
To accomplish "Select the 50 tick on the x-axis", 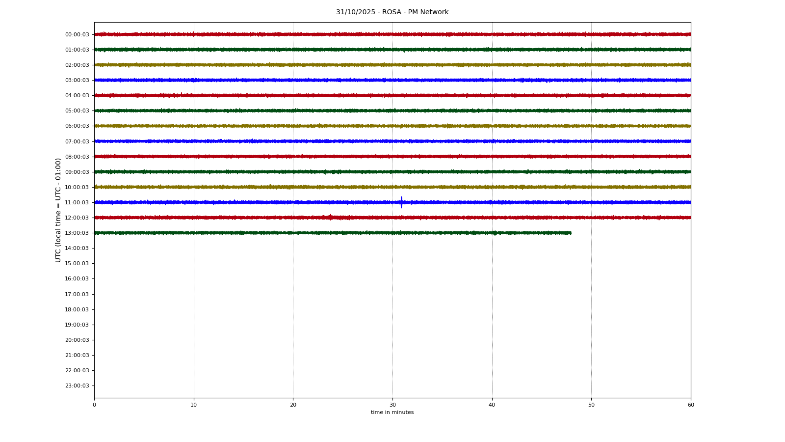I will click(x=591, y=405).
